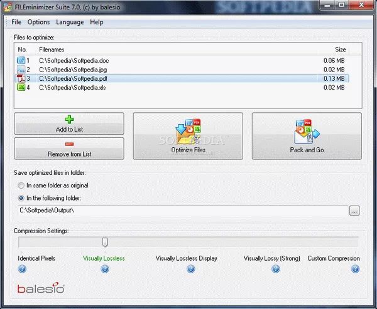Viewport: 377px width, 309px height.
Task: Open the Options menu
Action: (38, 22)
